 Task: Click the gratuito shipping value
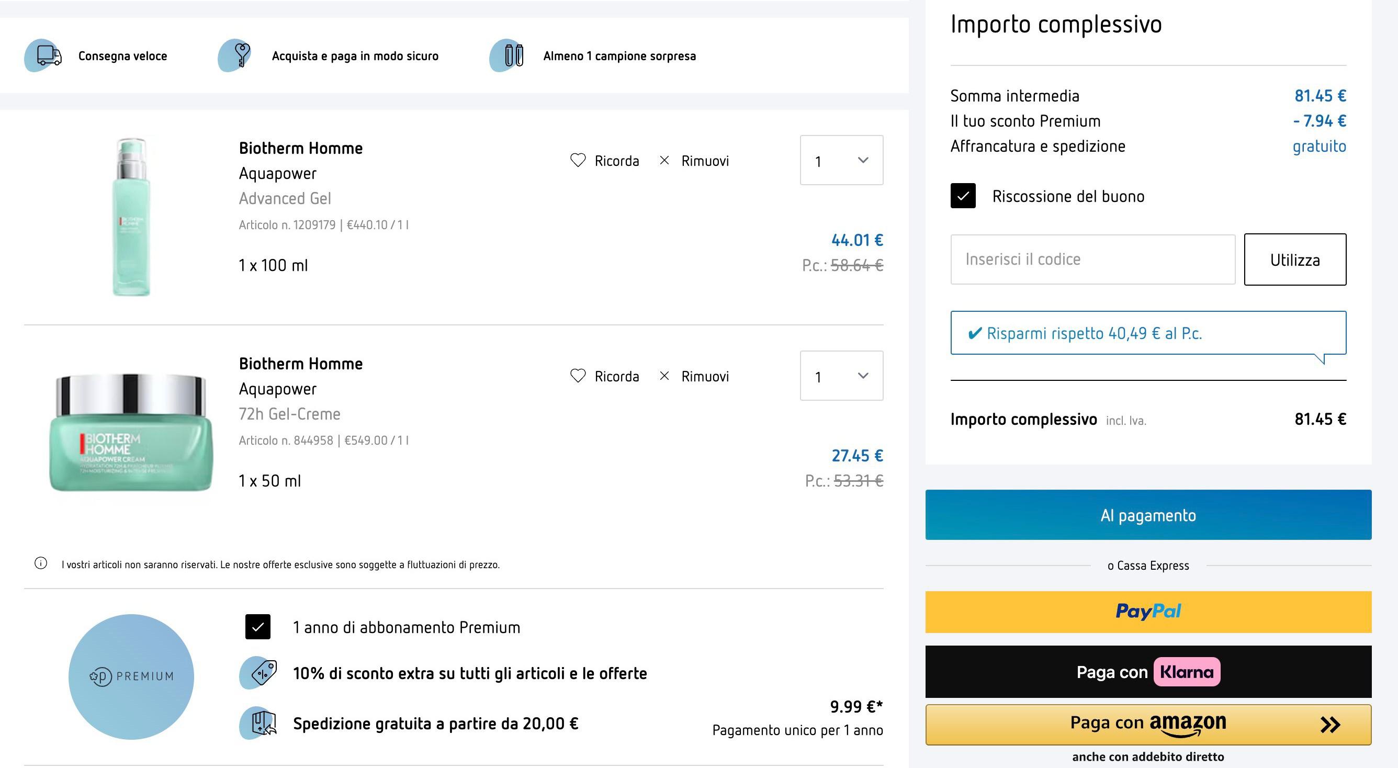pyautogui.click(x=1320, y=146)
